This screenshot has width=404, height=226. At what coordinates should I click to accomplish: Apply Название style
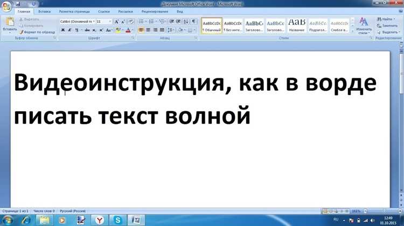click(x=297, y=26)
